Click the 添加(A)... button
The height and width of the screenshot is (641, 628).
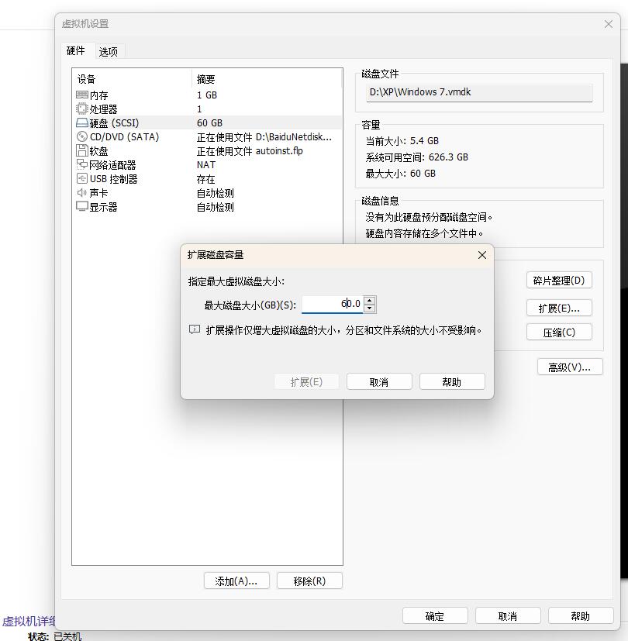pyautogui.click(x=236, y=581)
